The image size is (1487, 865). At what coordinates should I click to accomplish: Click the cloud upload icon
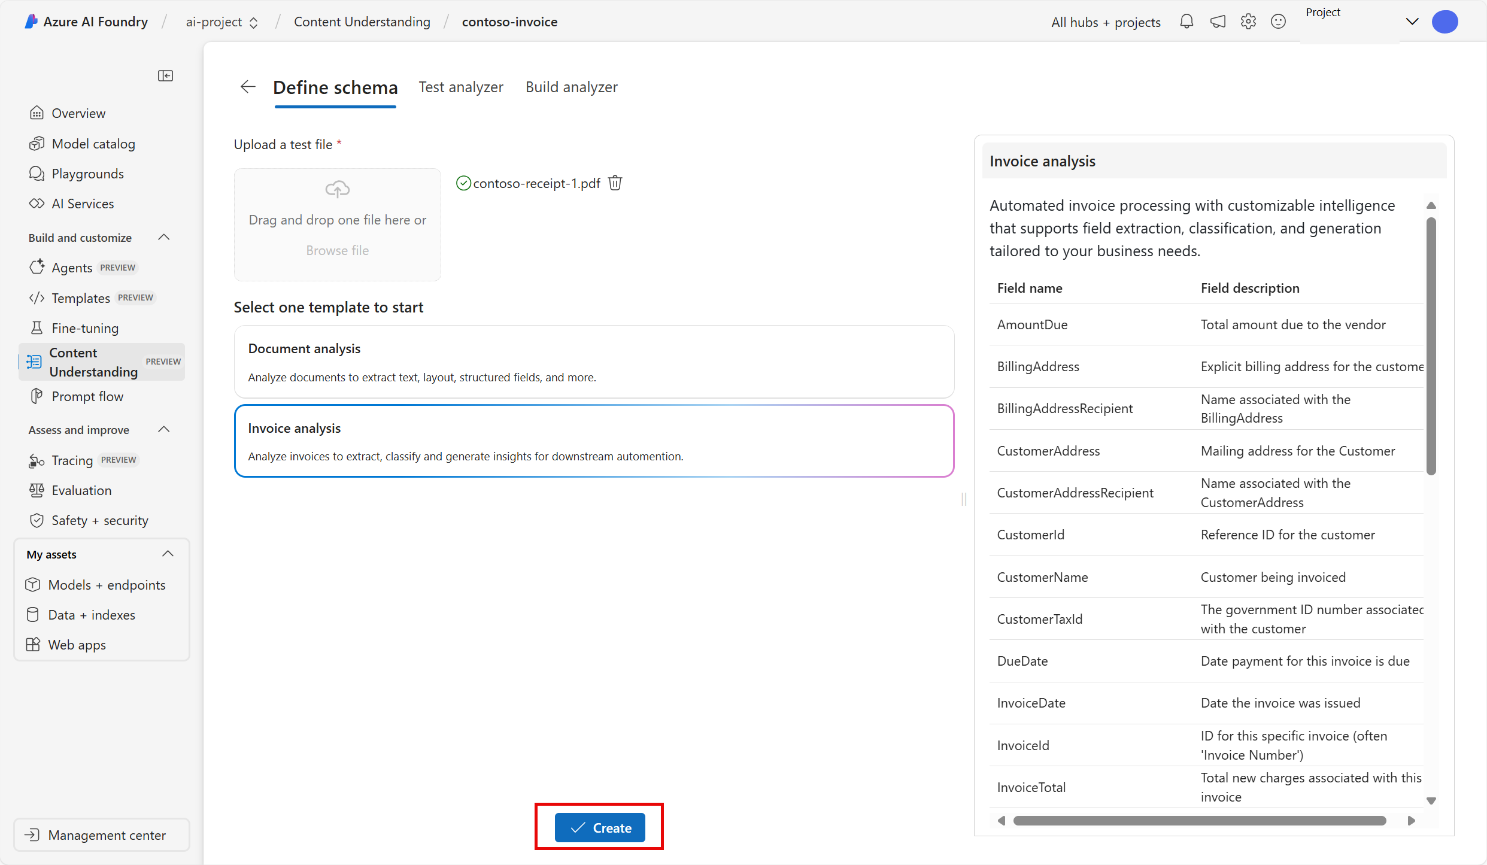click(337, 189)
